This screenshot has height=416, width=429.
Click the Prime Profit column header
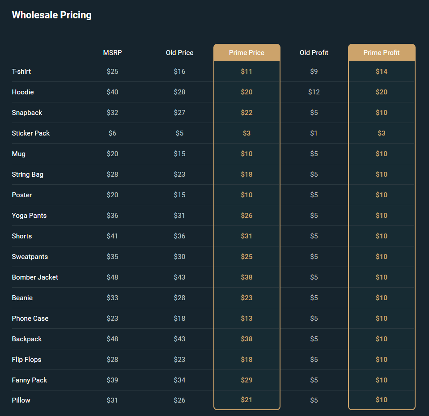pos(381,53)
